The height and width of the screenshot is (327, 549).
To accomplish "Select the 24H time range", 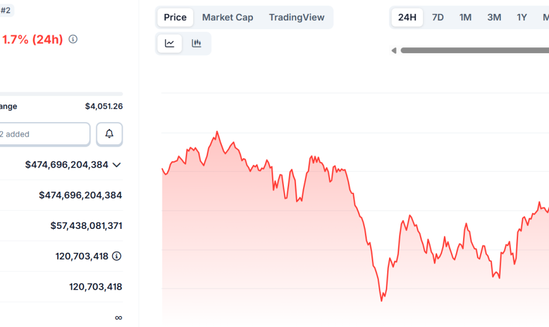I will [407, 18].
